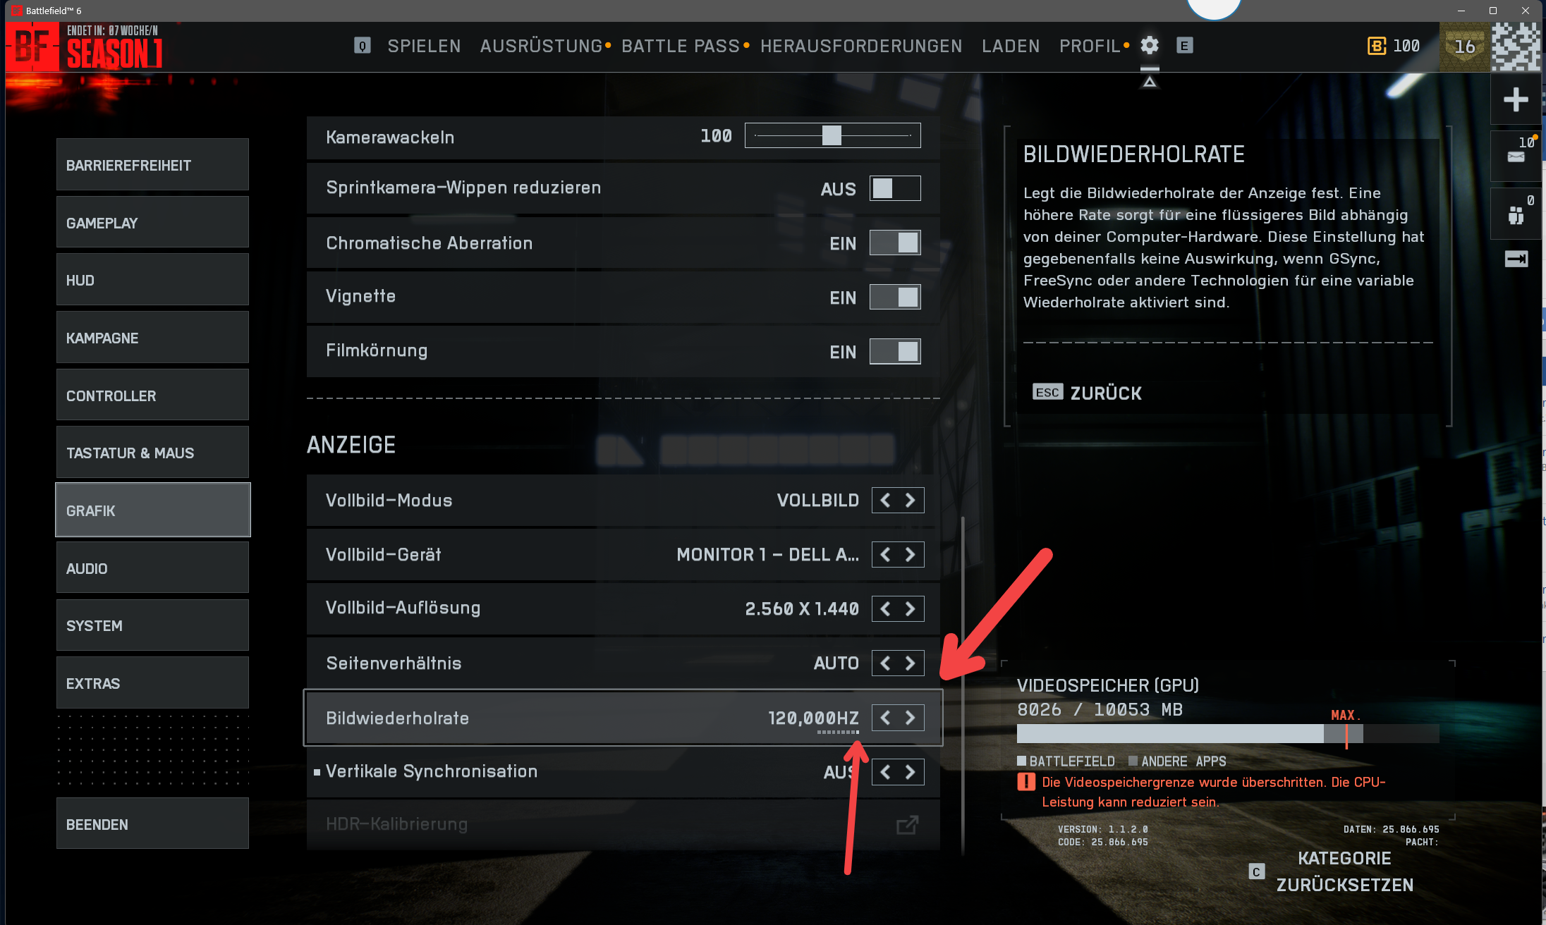Click the Kamerawackeln slider handle
Screen dimensions: 1546x925
832,135
